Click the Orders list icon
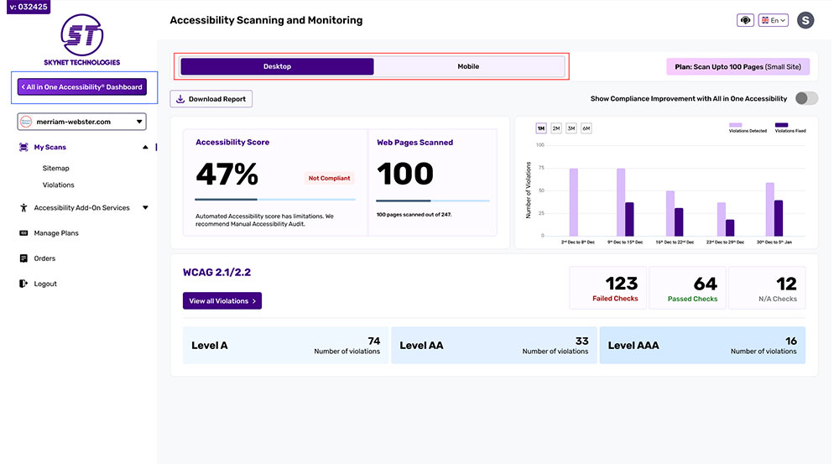839x464 pixels. tap(23, 258)
